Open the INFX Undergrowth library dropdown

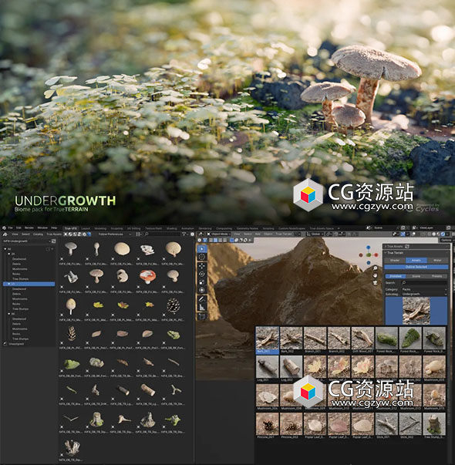(x=27, y=241)
